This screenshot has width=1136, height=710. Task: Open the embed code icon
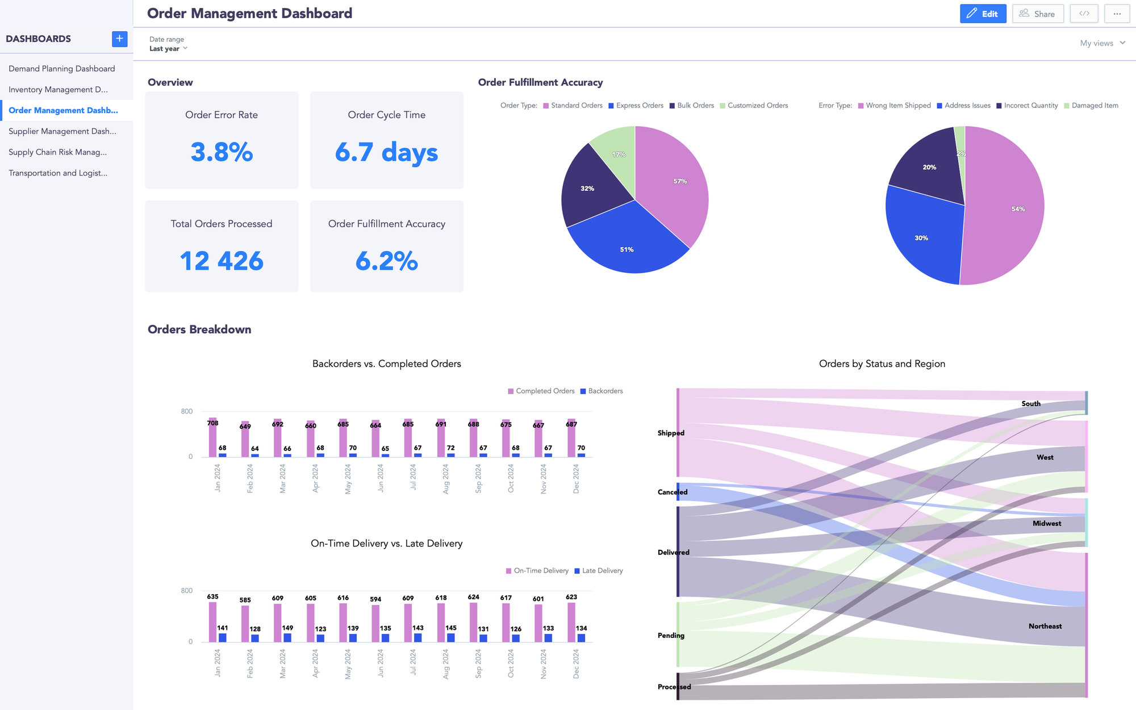tap(1084, 13)
